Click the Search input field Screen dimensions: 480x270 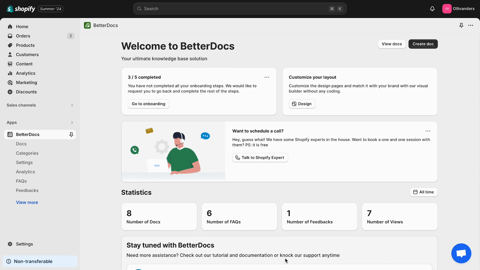(234, 9)
